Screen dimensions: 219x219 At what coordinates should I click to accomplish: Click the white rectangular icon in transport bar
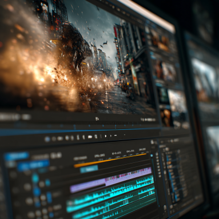click(90, 137)
